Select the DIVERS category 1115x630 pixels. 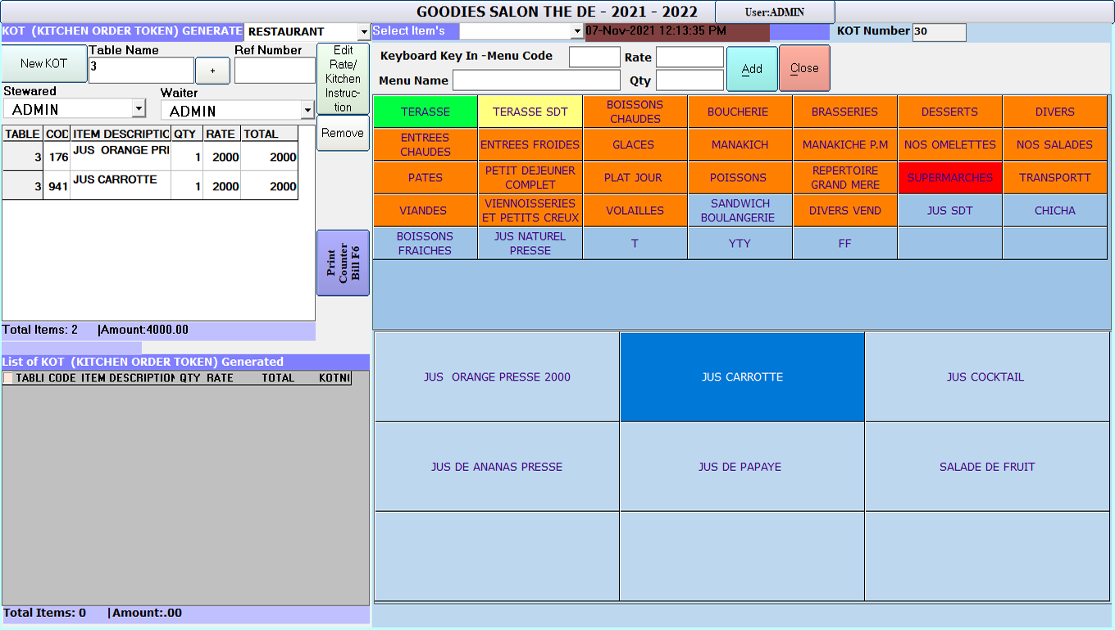(1054, 112)
